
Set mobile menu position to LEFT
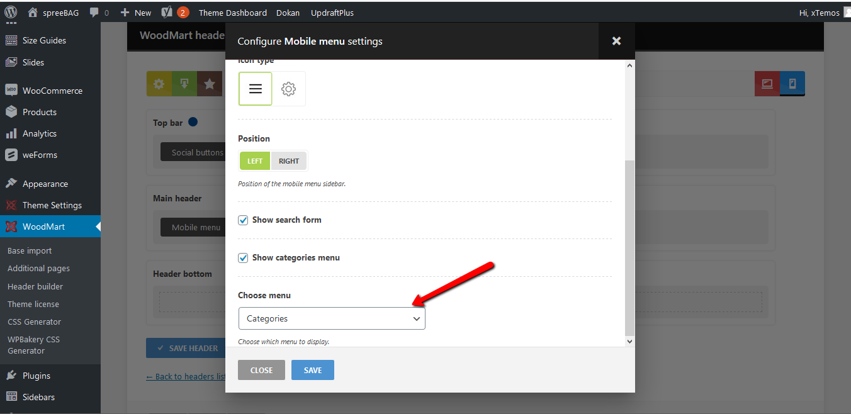pos(255,161)
